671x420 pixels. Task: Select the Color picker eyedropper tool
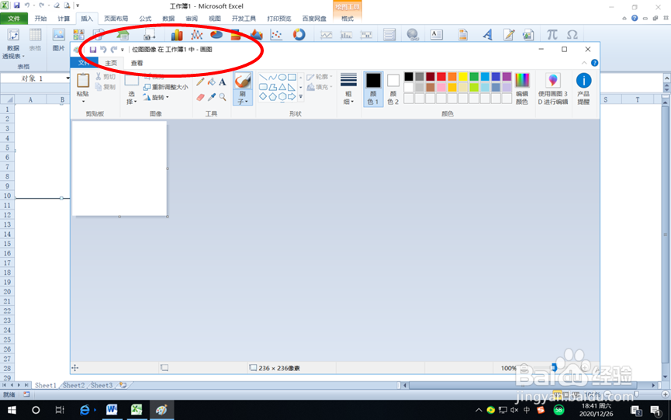212,97
